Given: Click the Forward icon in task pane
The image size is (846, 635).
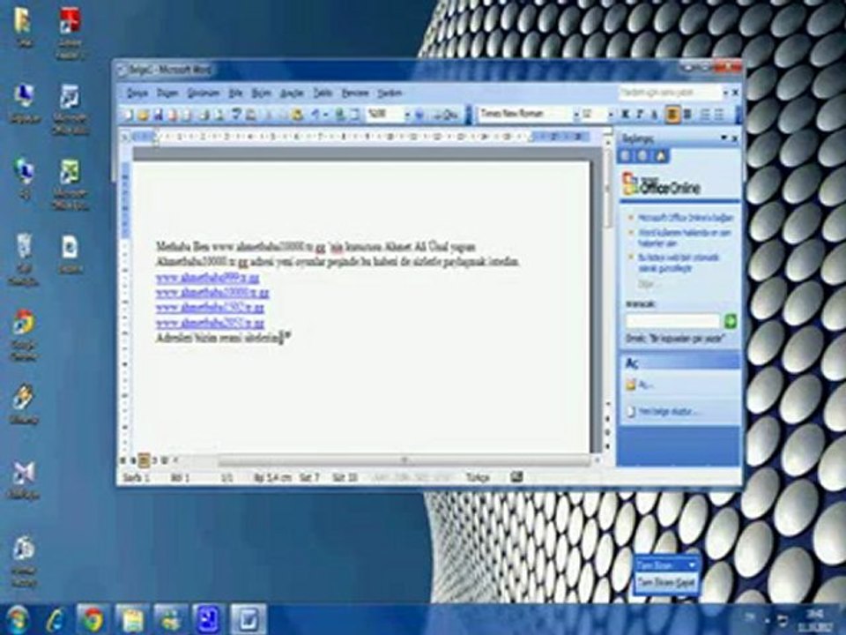Looking at the screenshot, I should point(642,156).
